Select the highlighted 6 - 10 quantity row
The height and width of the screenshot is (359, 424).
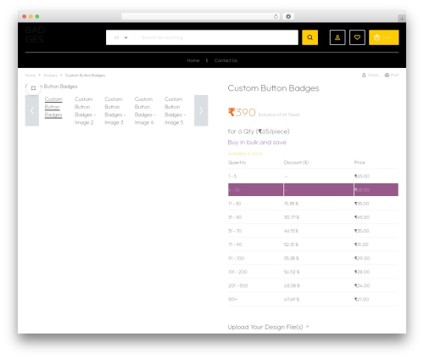[x=313, y=189]
